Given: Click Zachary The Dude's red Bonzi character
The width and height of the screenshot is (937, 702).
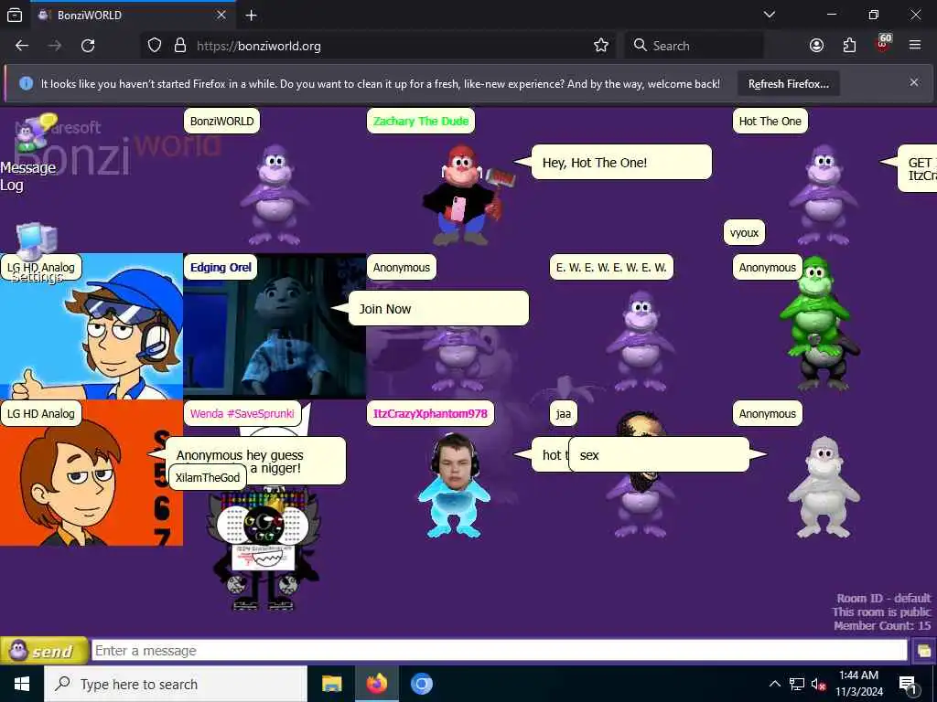Looking at the screenshot, I should tap(468, 195).
